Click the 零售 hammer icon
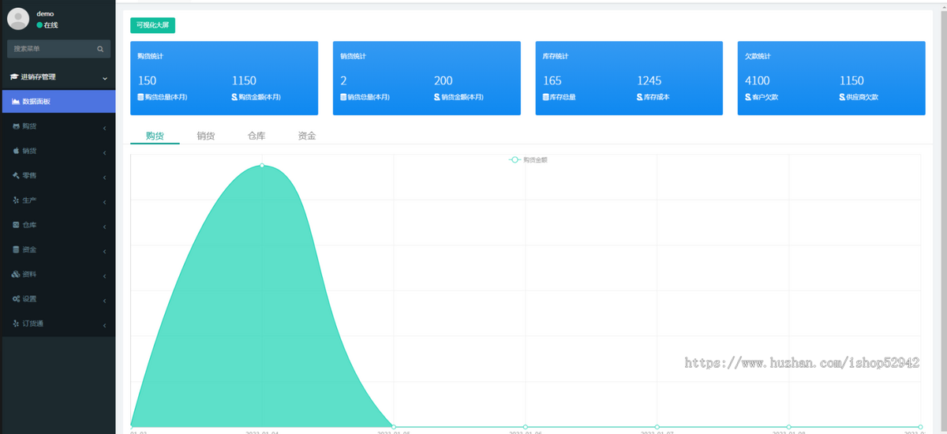This screenshot has width=947, height=434. (x=17, y=175)
